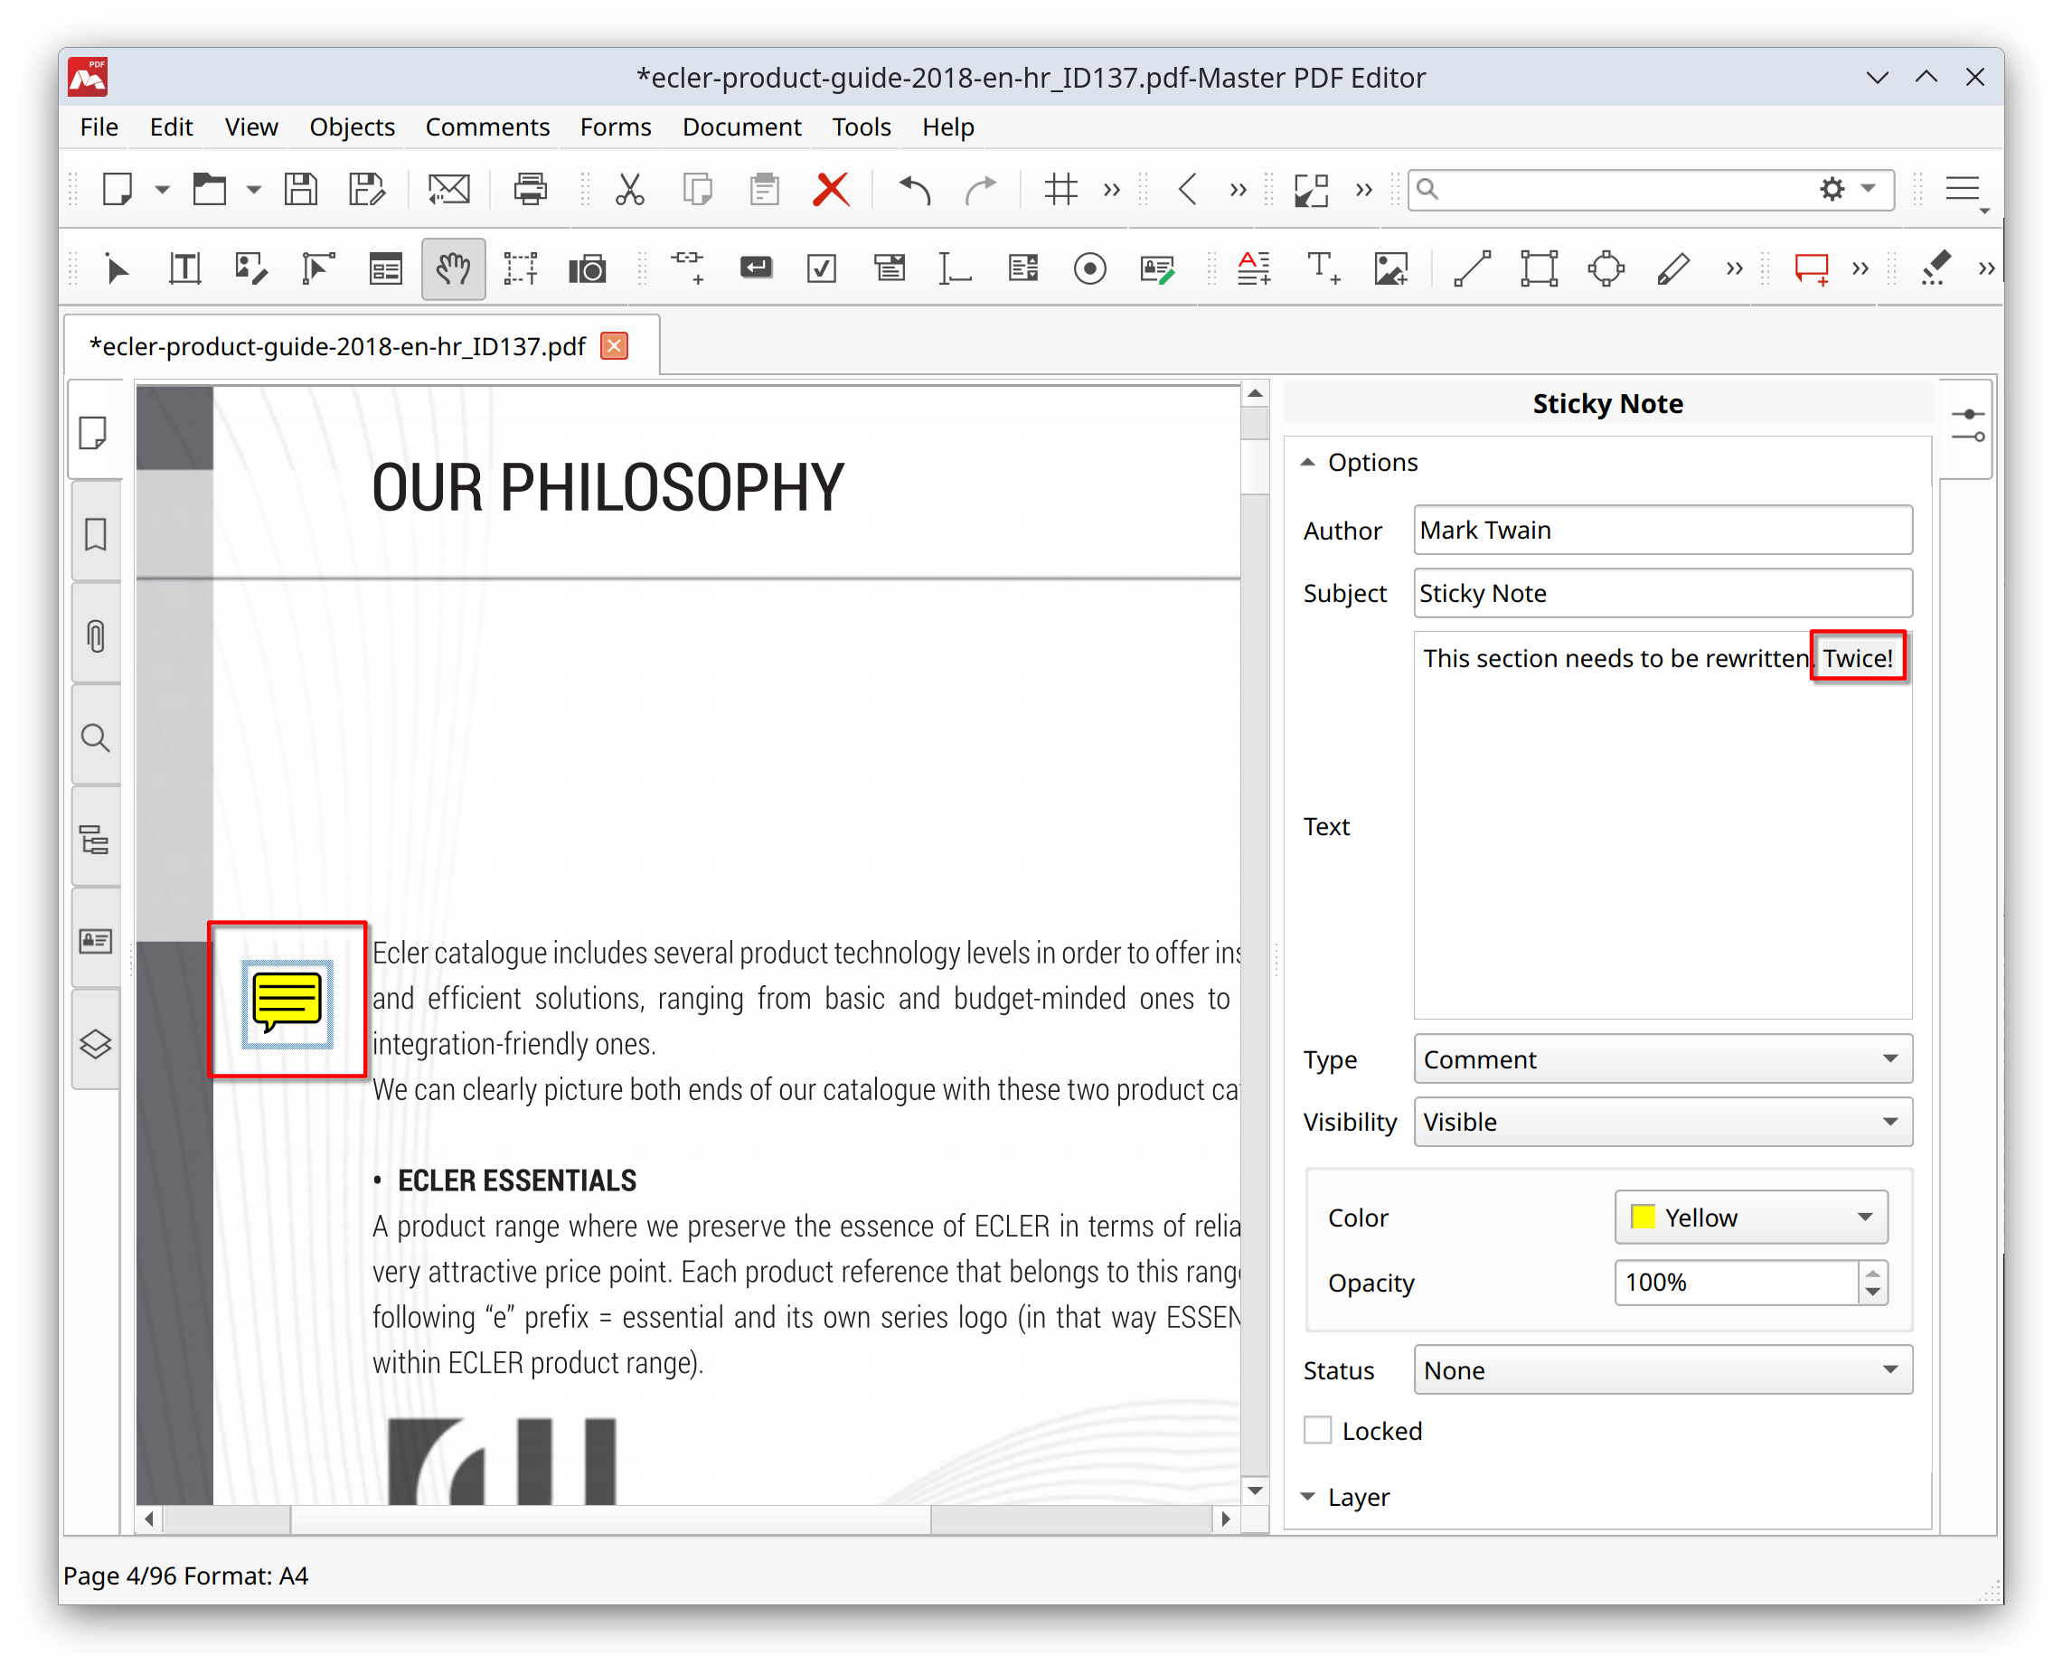Undo the last action
The height and width of the screenshot is (1674, 2063).
pos(911,189)
